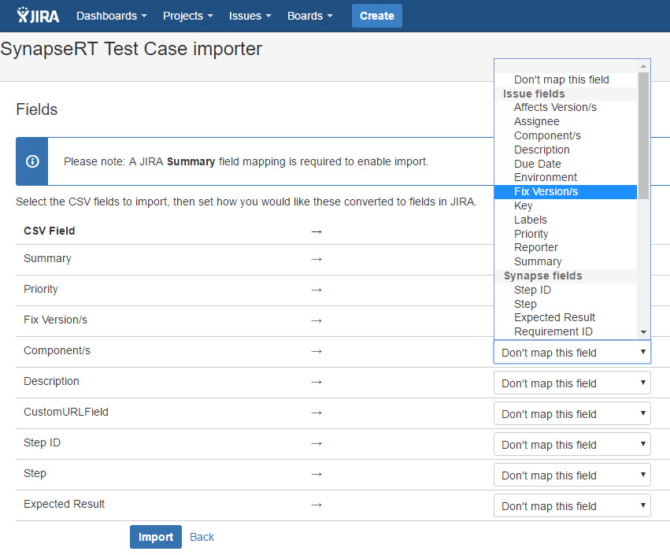Click the Import button
Screen dimensions: 670x555
[x=155, y=537]
